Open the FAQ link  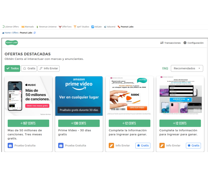point(165,68)
